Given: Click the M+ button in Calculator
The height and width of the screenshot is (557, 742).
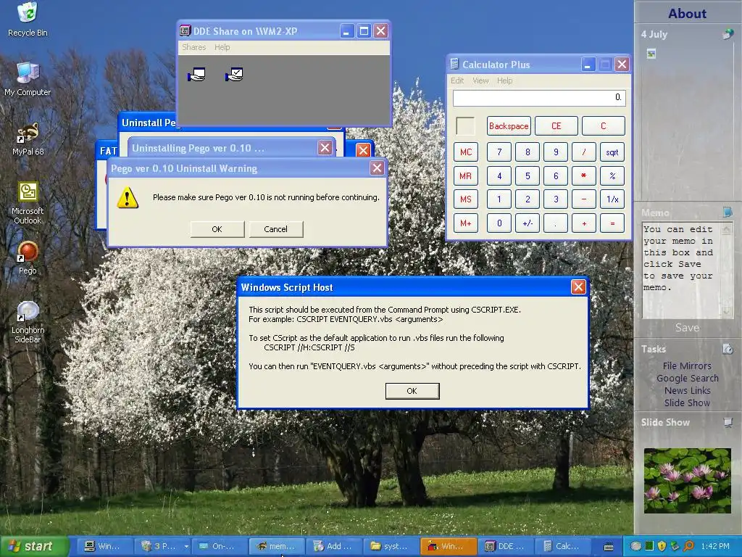Looking at the screenshot, I should (x=466, y=223).
